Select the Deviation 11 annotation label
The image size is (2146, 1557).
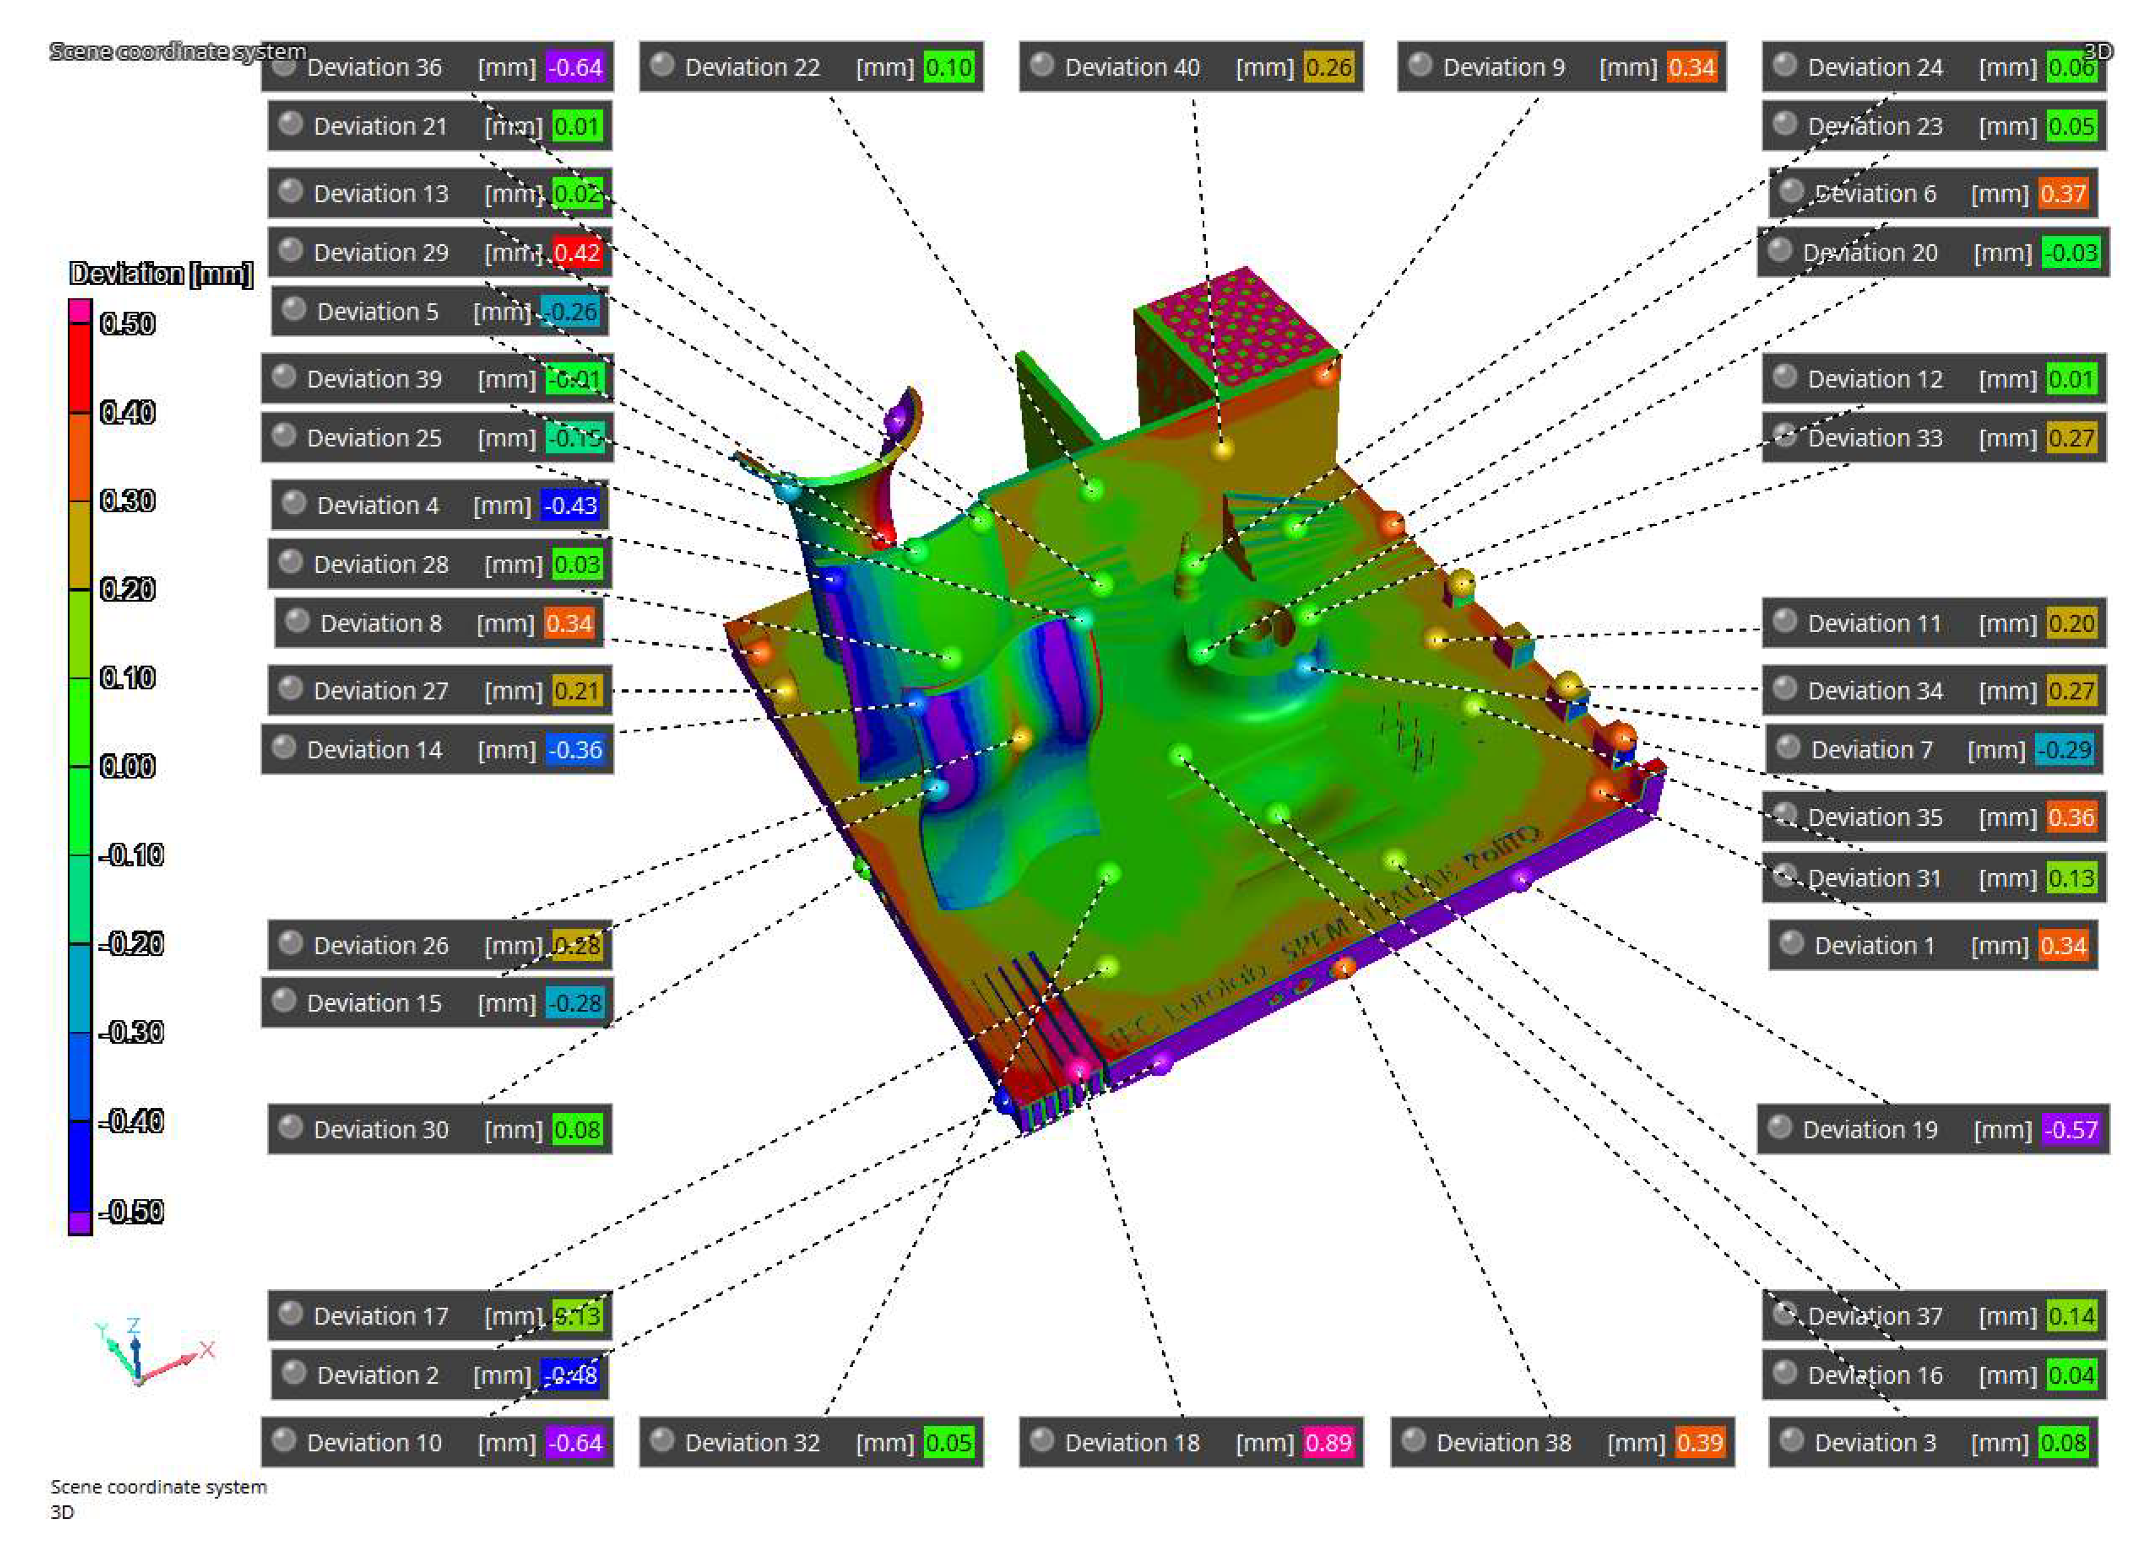tap(1874, 624)
